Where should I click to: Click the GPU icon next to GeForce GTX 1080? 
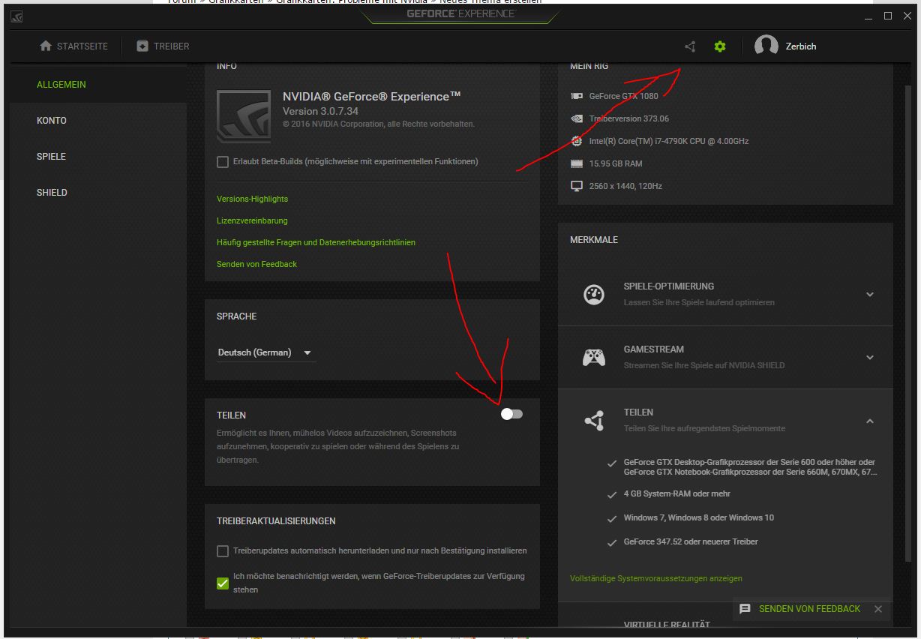click(577, 96)
